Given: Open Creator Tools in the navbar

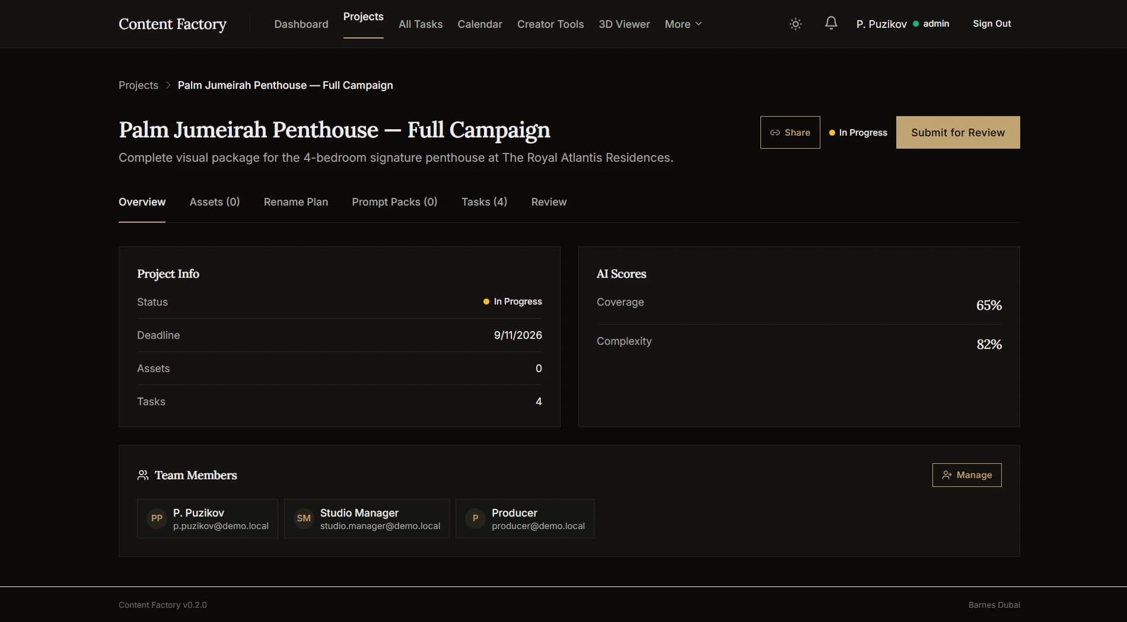Looking at the screenshot, I should [550, 24].
